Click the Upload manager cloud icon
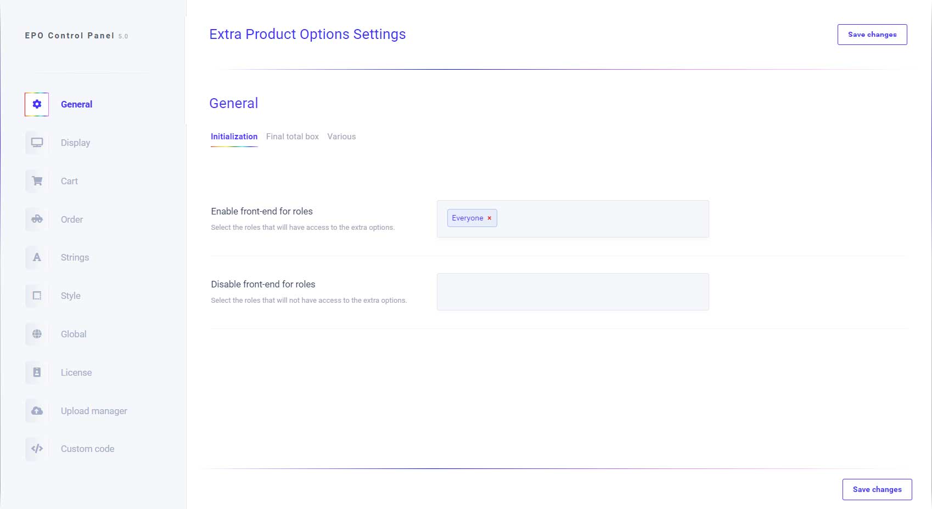932x509 pixels. [36, 410]
